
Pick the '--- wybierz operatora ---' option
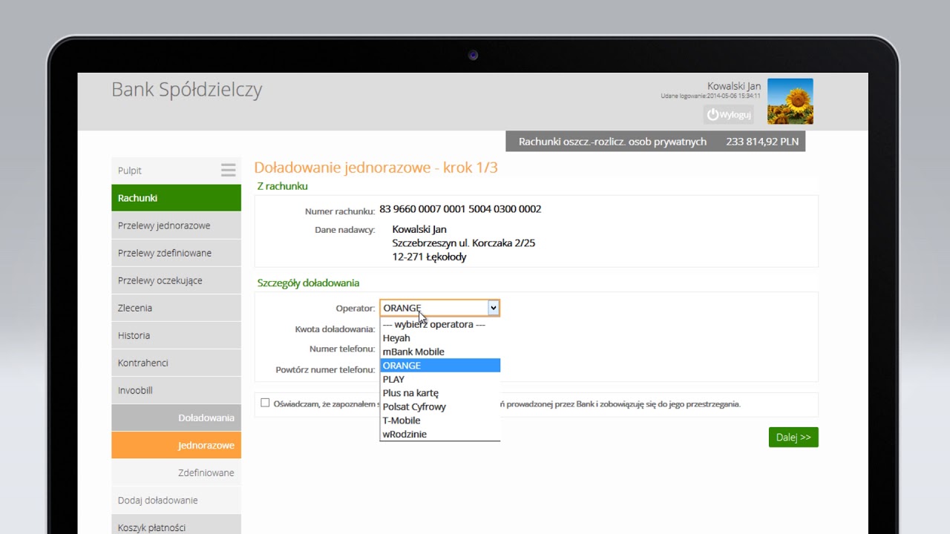(440, 324)
